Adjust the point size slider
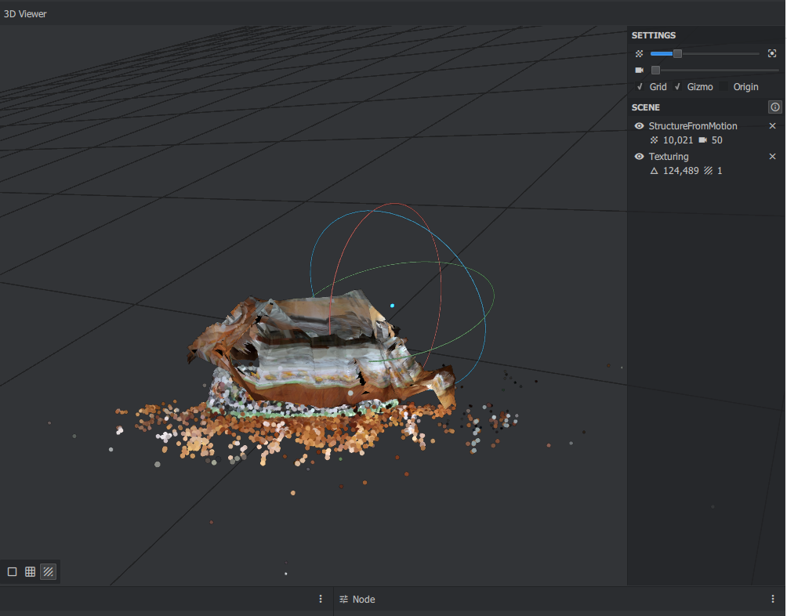This screenshot has width=787, height=616. pos(678,53)
